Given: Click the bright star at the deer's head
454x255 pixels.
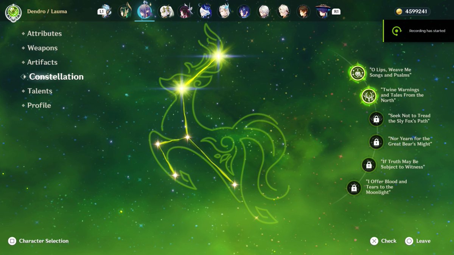Looking at the screenshot, I should [182, 89].
